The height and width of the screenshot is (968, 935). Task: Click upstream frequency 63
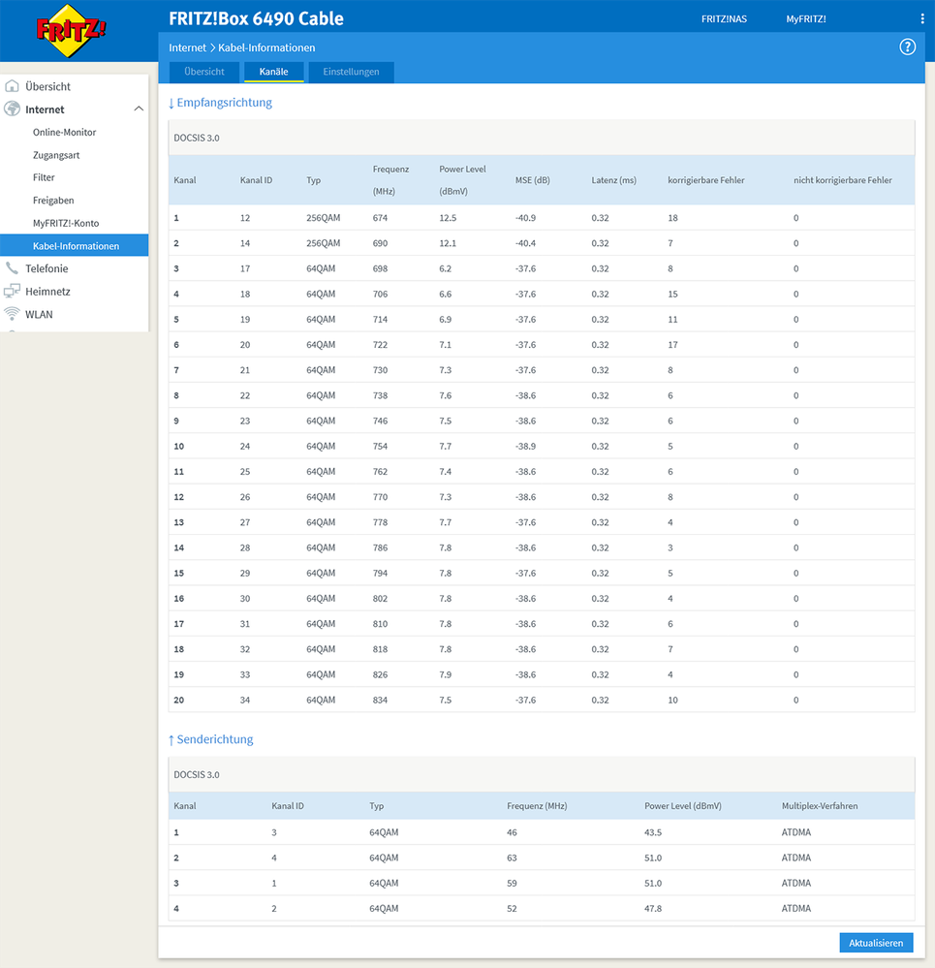[512, 858]
